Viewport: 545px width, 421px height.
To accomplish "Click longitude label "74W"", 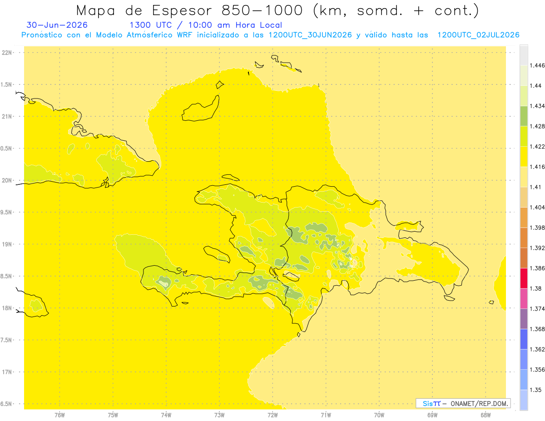I will click(x=166, y=415).
